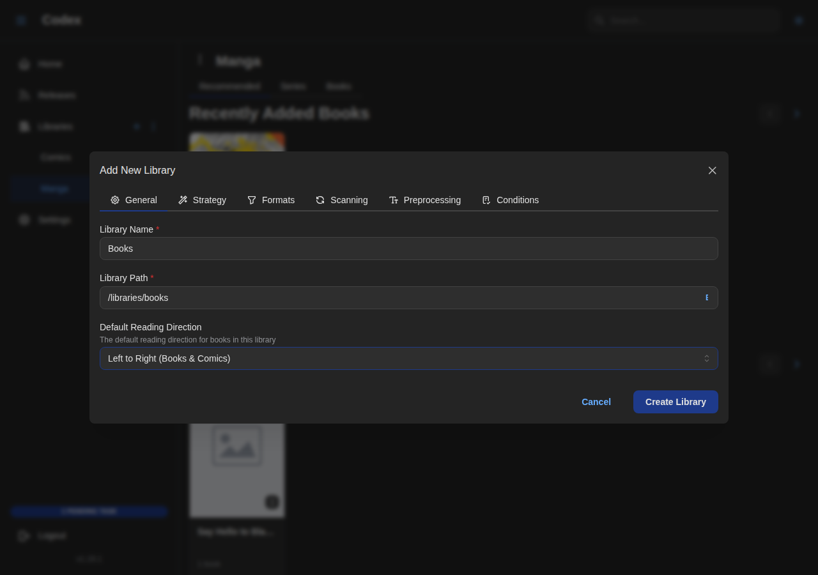Open the Preprocessing tab
Screen dimensions: 818x575
click(424, 200)
